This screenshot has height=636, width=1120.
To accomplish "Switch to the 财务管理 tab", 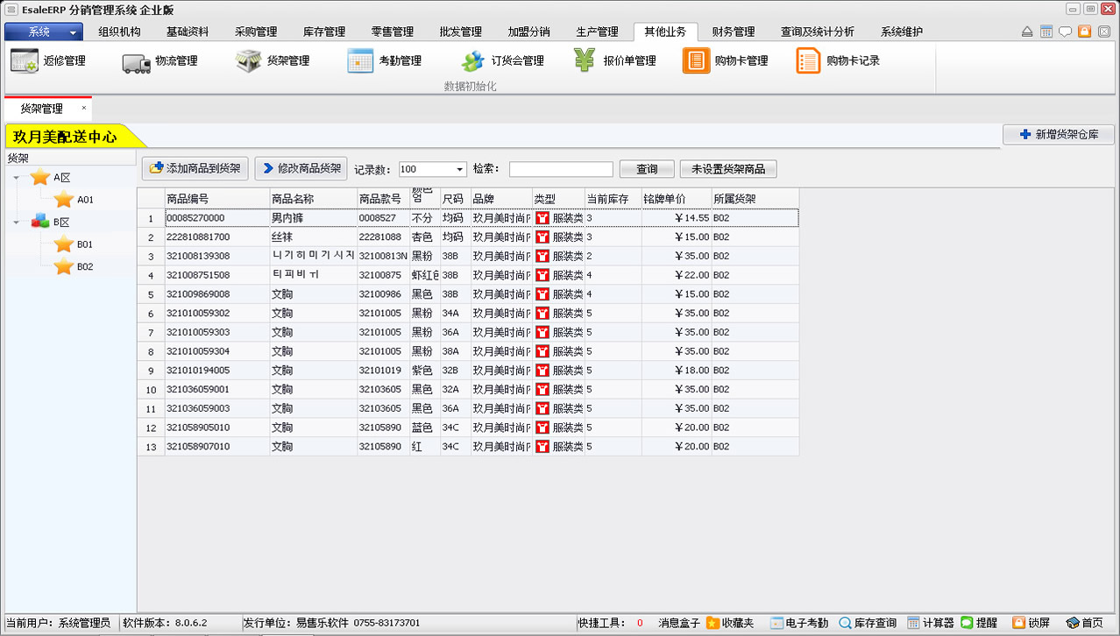I will [733, 32].
